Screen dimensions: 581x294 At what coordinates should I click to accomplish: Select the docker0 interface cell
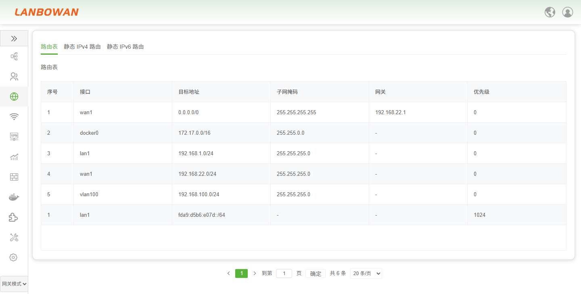123,133
